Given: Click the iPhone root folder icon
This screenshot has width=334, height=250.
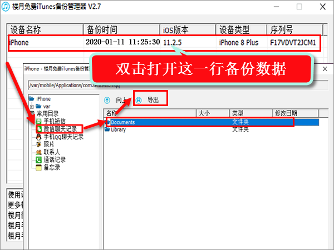Looking at the screenshot, I should point(32,99).
